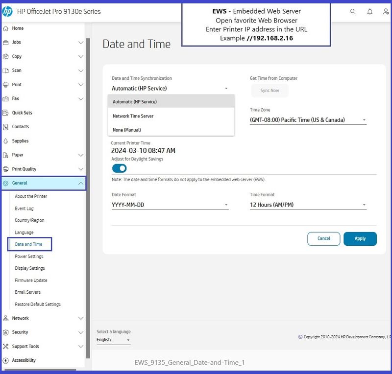The width and height of the screenshot is (392, 374).
Task: Open Restore Default Settings page
Action: pos(38,304)
